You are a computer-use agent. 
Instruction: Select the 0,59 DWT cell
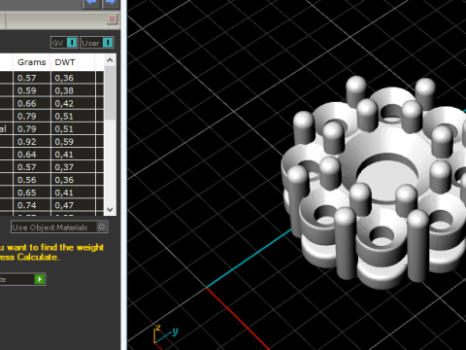point(73,142)
